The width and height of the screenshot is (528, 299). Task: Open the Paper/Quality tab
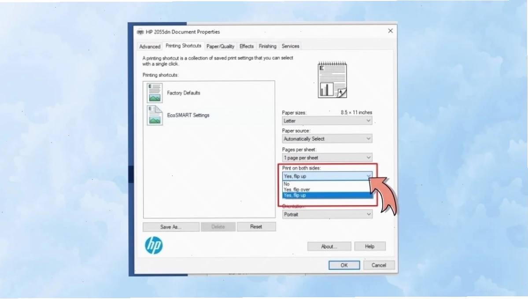[220, 47]
